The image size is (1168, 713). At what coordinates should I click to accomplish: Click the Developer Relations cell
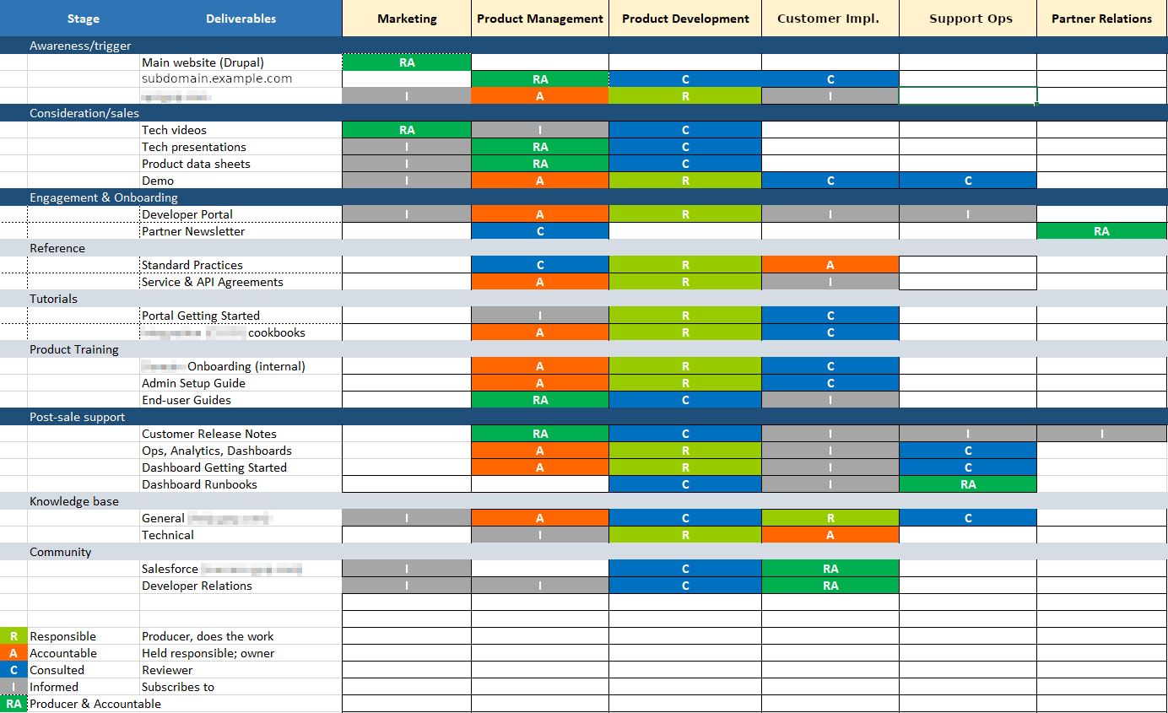pyautogui.click(x=241, y=586)
